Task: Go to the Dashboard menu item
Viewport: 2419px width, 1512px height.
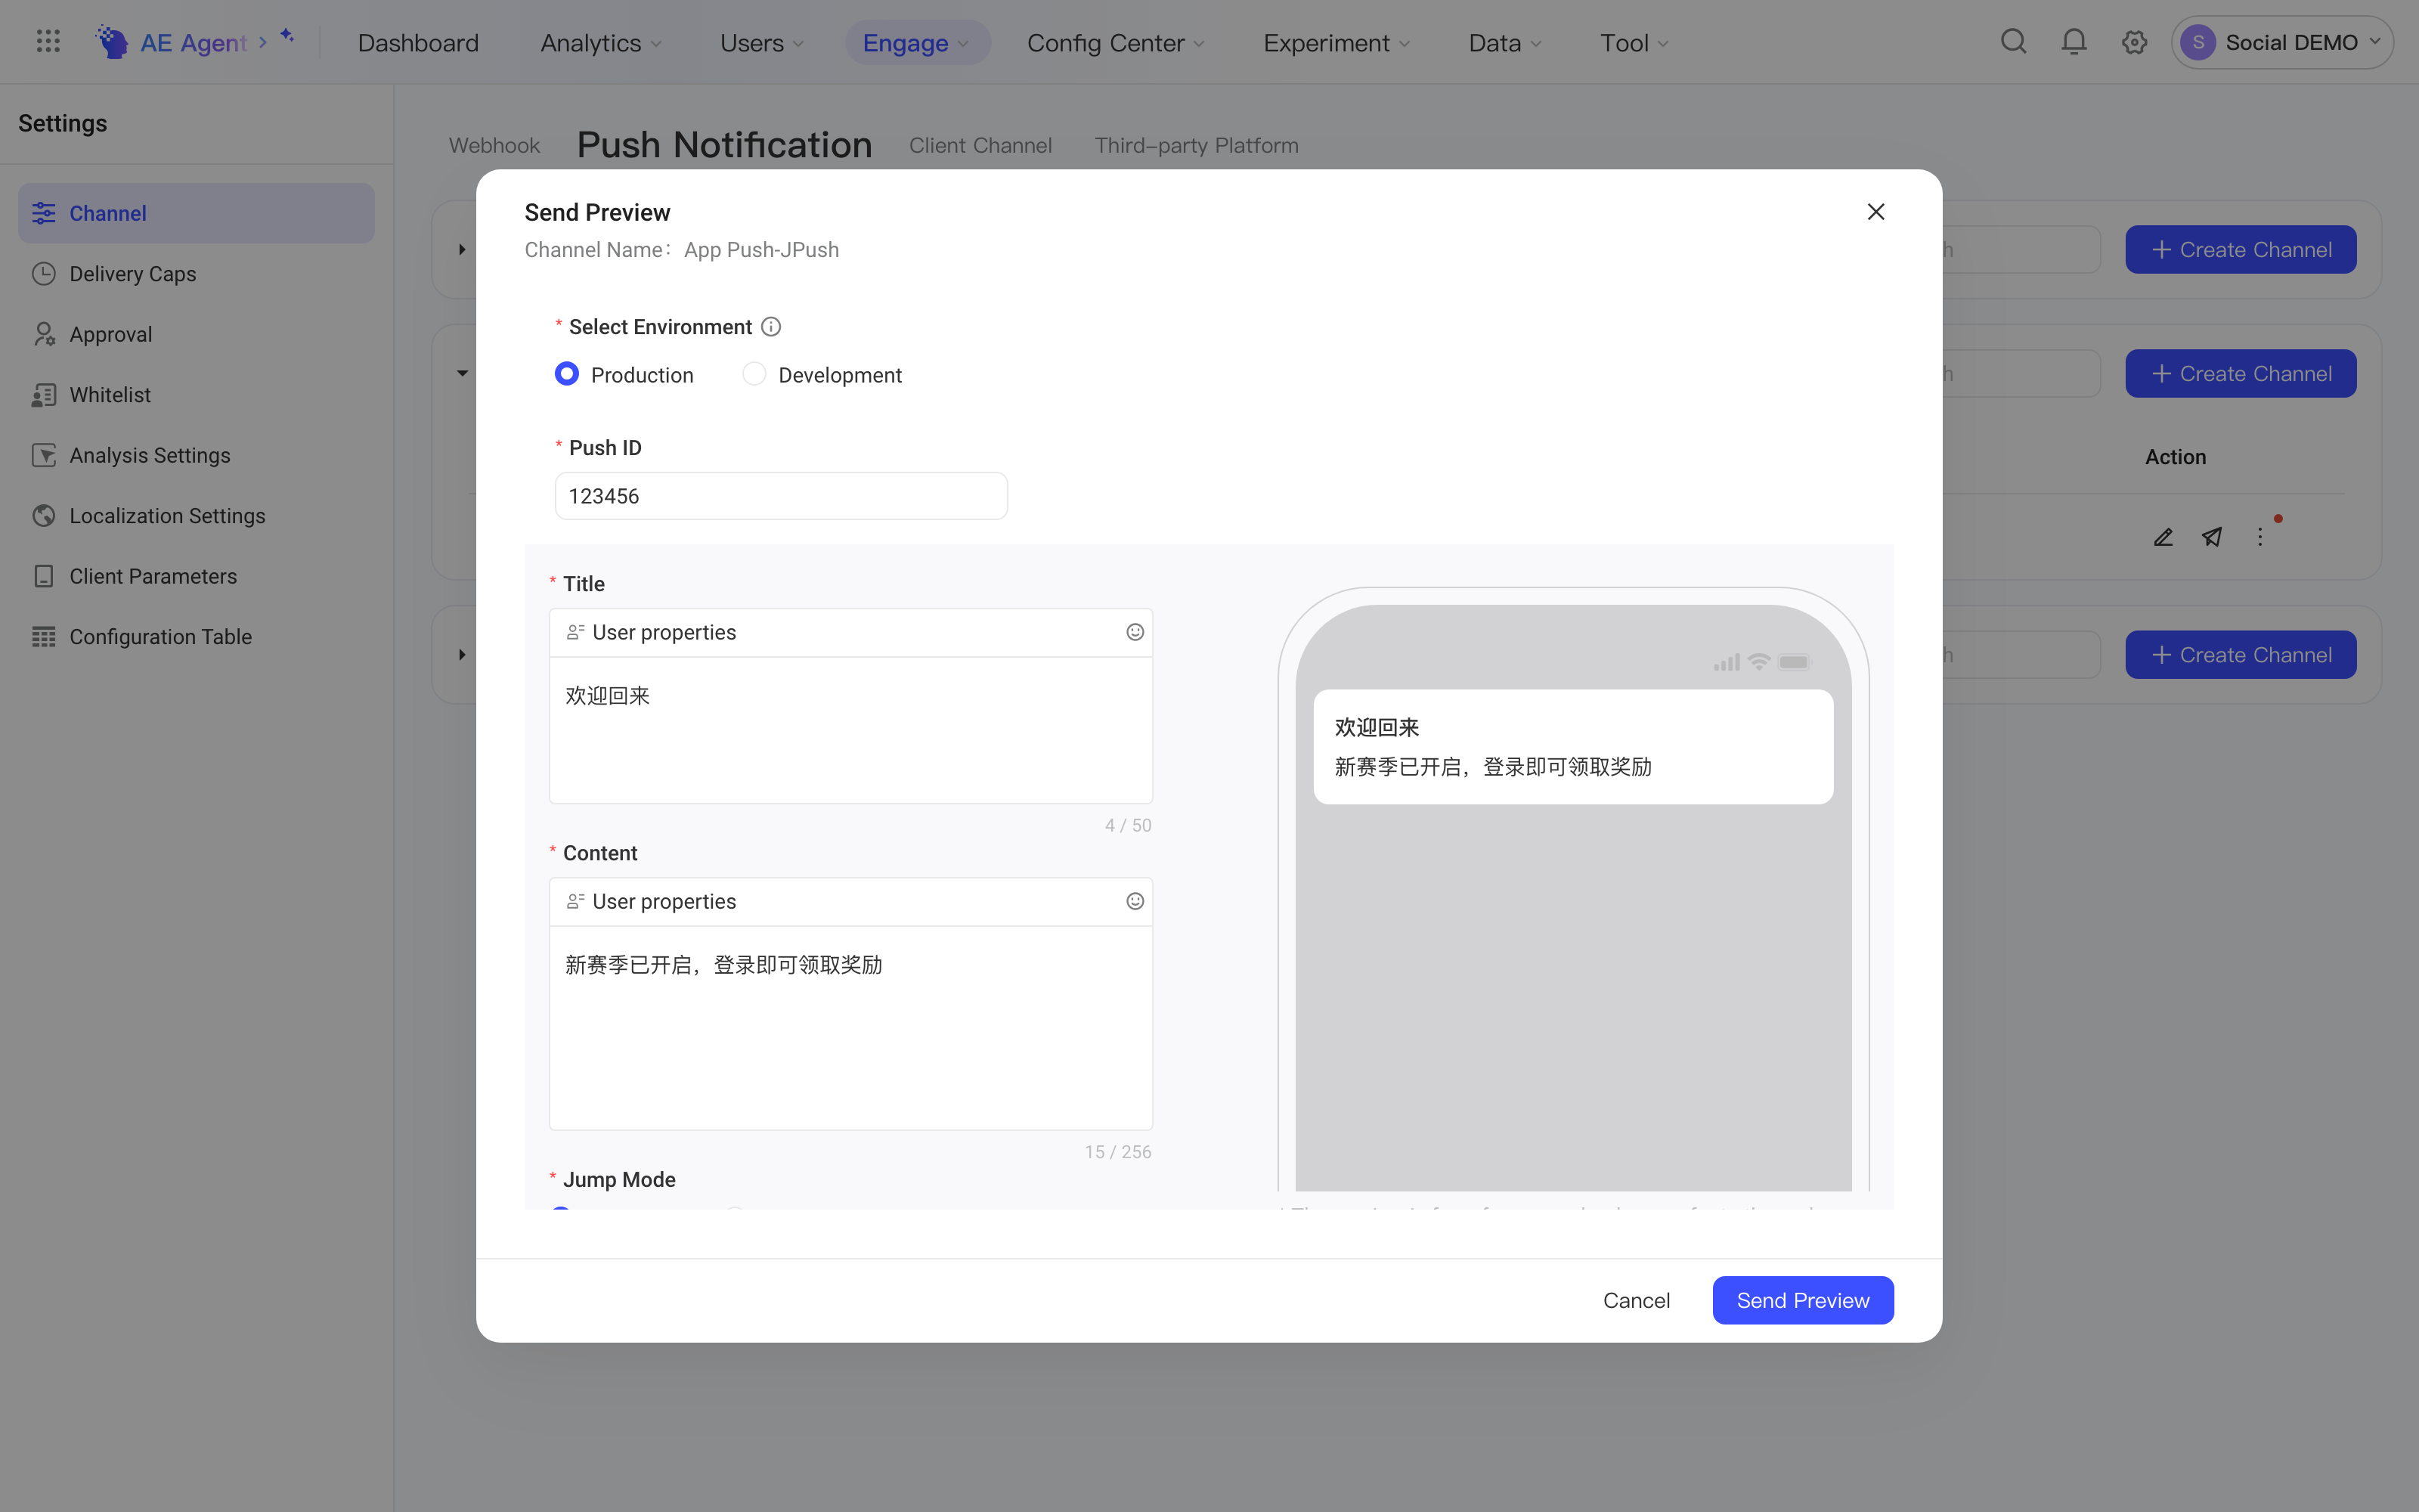Action: [x=418, y=43]
